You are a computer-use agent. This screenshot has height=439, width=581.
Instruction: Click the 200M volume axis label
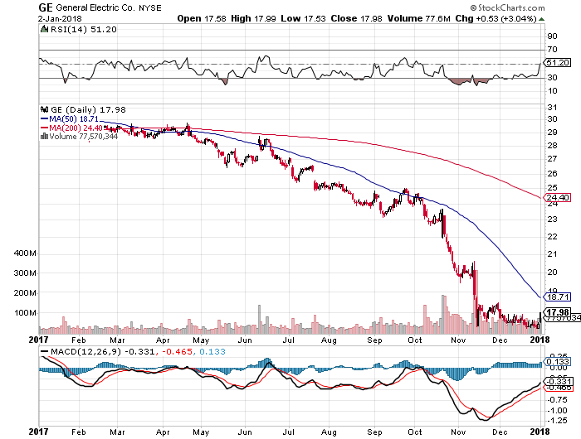tap(25, 293)
